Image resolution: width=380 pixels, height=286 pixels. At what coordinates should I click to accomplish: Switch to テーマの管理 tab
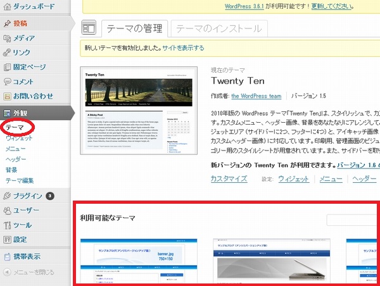(x=134, y=28)
